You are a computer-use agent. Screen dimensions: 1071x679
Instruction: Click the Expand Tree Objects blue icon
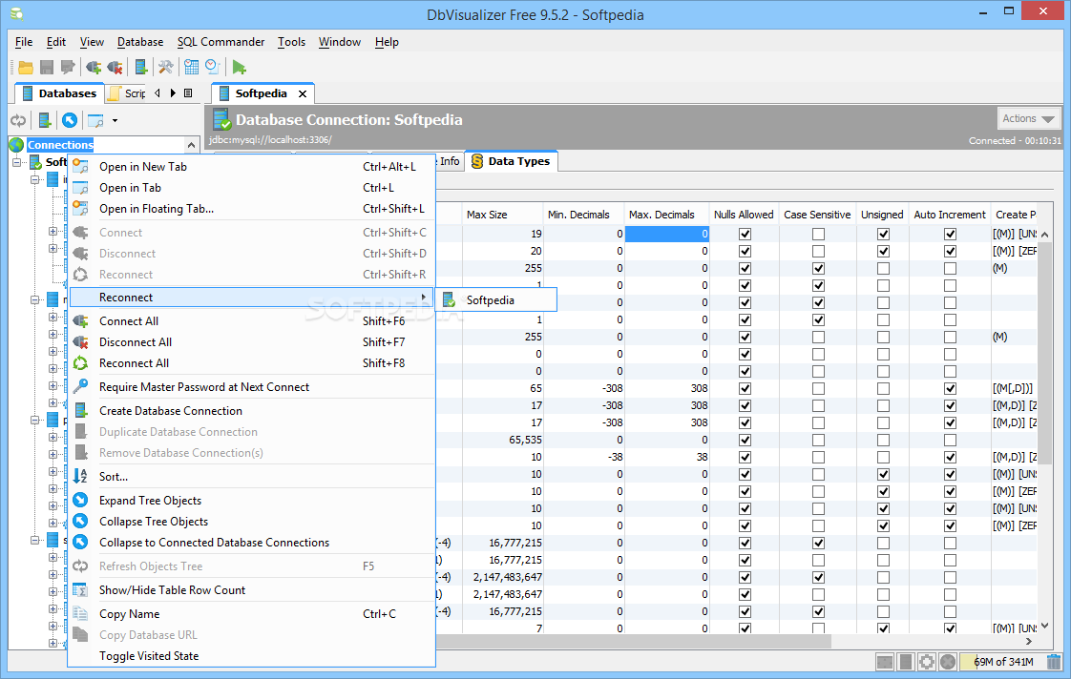coord(80,501)
